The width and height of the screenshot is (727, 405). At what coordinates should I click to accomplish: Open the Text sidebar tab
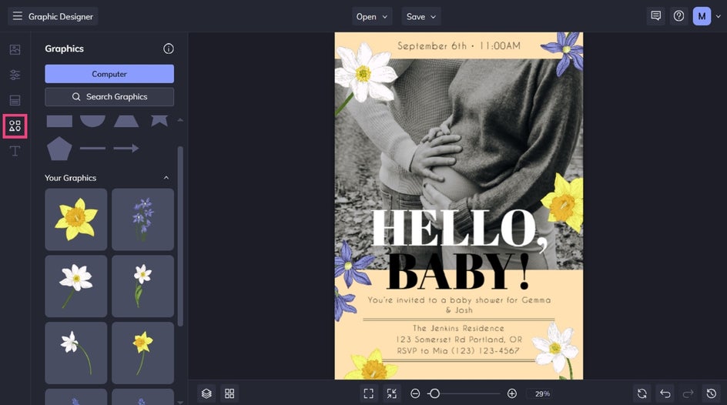[x=15, y=151]
